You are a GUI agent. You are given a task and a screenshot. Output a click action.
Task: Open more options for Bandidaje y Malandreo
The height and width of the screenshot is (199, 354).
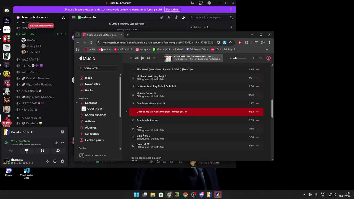[x=257, y=103]
